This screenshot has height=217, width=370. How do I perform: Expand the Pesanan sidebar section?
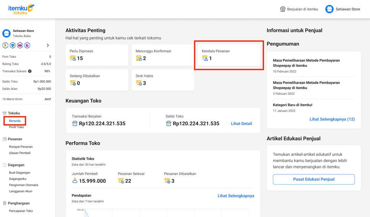15,139
